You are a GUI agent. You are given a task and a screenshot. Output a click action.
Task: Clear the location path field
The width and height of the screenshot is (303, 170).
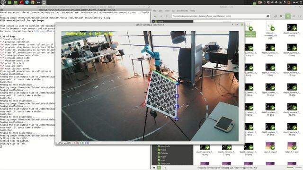[268, 16]
